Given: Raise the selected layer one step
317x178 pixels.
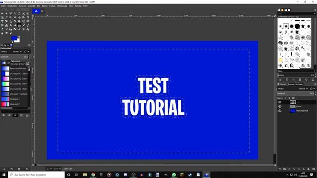Looking at the screenshot, I should pos(289,169).
